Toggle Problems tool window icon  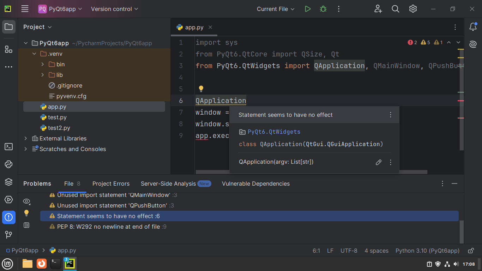pyautogui.click(x=9, y=217)
